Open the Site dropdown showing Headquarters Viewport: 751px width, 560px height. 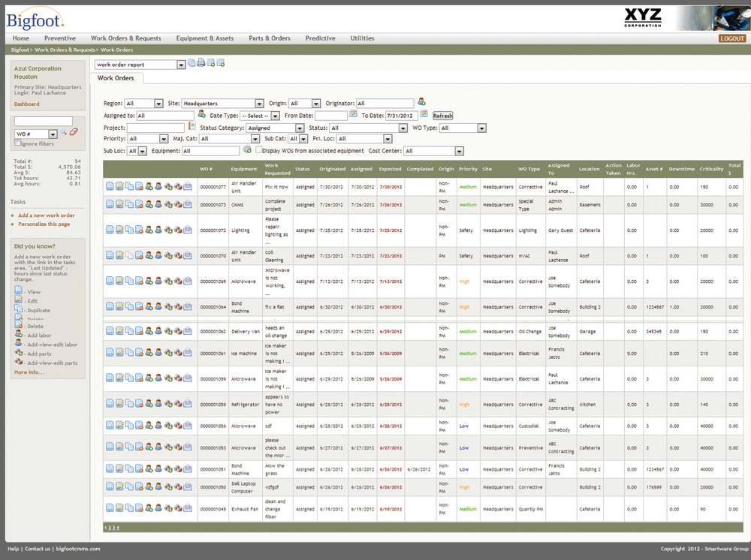[x=259, y=104]
